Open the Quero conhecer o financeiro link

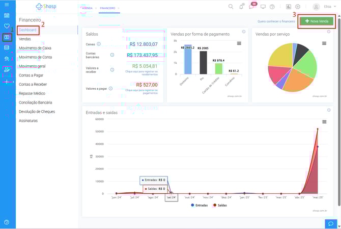[x=276, y=21]
